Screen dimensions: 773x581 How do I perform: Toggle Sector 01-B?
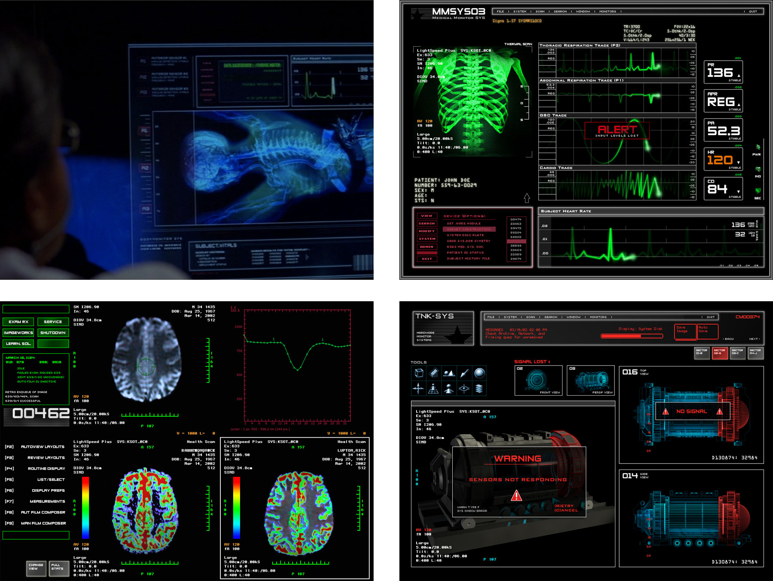coord(702,353)
